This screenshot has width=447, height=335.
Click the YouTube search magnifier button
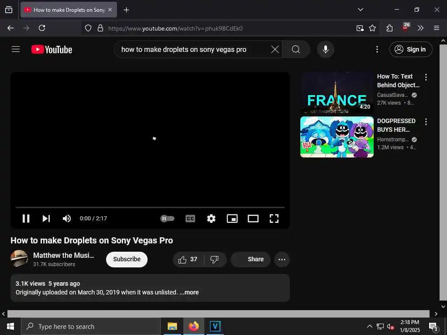tap(296, 49)
